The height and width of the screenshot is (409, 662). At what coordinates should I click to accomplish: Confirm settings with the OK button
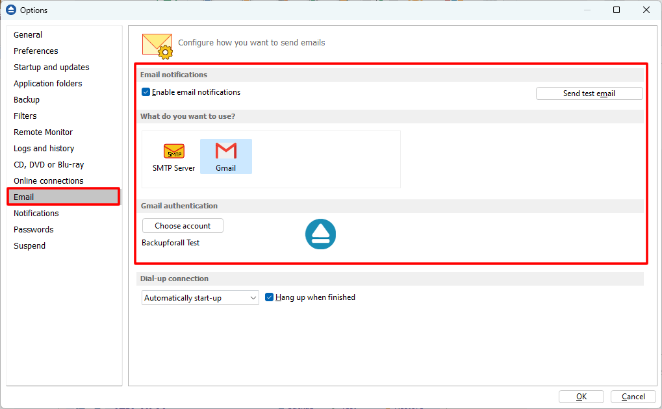pyautogui.click(x=580, y=396)
